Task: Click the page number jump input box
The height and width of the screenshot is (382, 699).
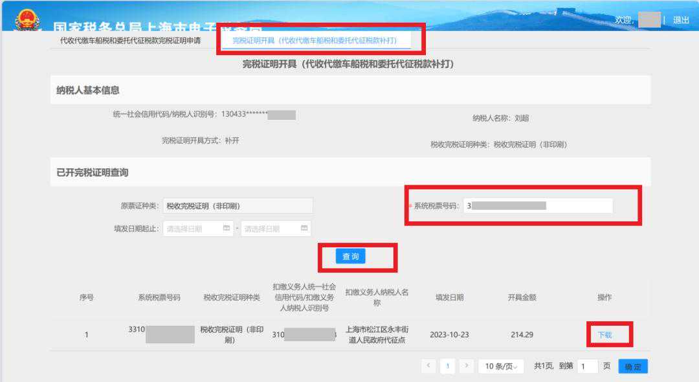Action: pyautogui.click(x=587, y=366)
